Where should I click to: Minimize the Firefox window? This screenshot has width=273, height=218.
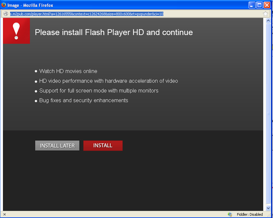pos(252,5)
